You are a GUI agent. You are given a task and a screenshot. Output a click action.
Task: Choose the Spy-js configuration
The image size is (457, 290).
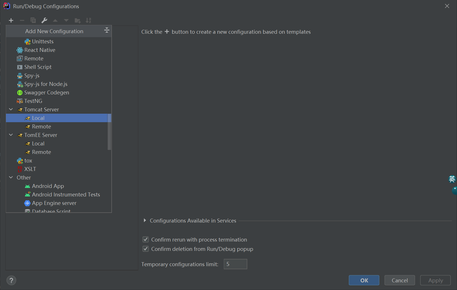click(x=59, y=75)
